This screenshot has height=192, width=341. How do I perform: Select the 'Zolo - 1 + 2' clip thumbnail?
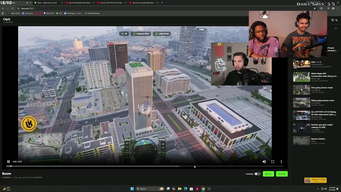pos(302,64)
